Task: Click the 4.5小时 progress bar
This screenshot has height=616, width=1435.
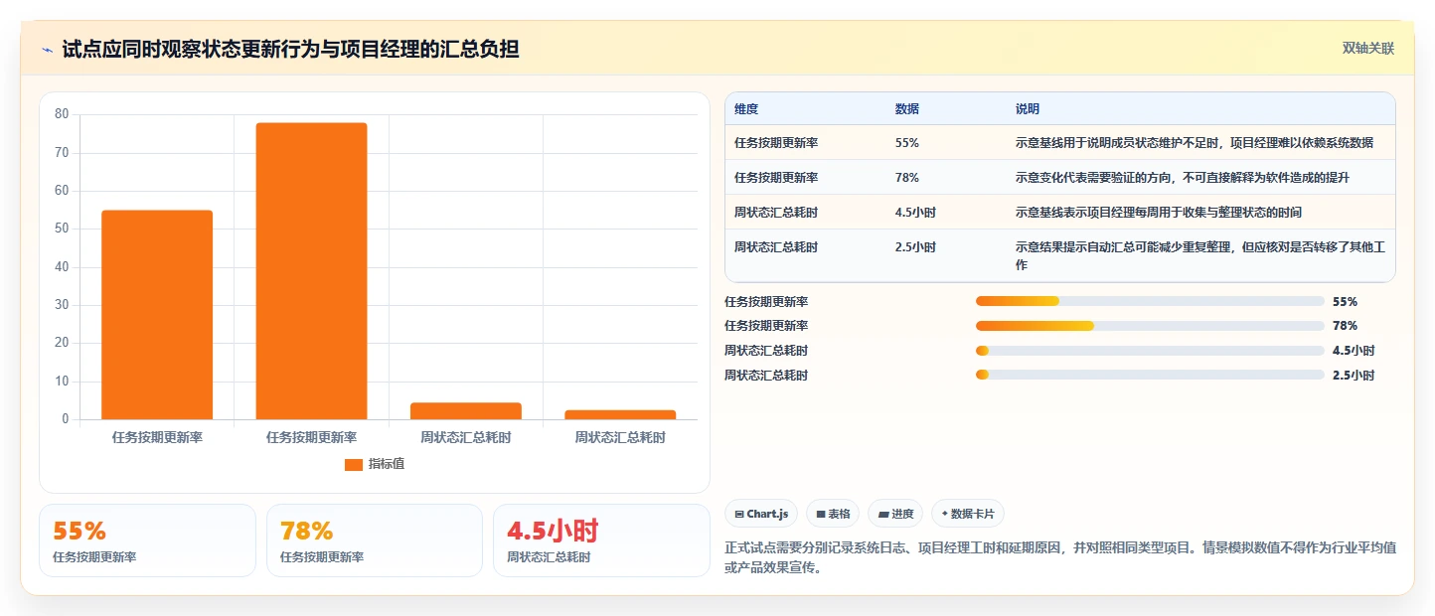Action: [1150, 351]
